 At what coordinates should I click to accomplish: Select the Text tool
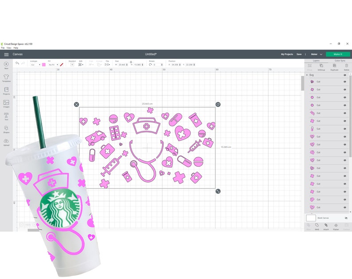click(6, 115)
